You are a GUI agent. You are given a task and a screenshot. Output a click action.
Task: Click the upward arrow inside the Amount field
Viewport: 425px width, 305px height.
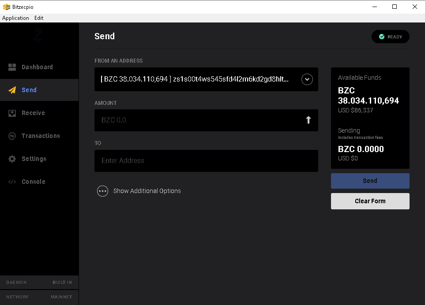click(308, 120)
